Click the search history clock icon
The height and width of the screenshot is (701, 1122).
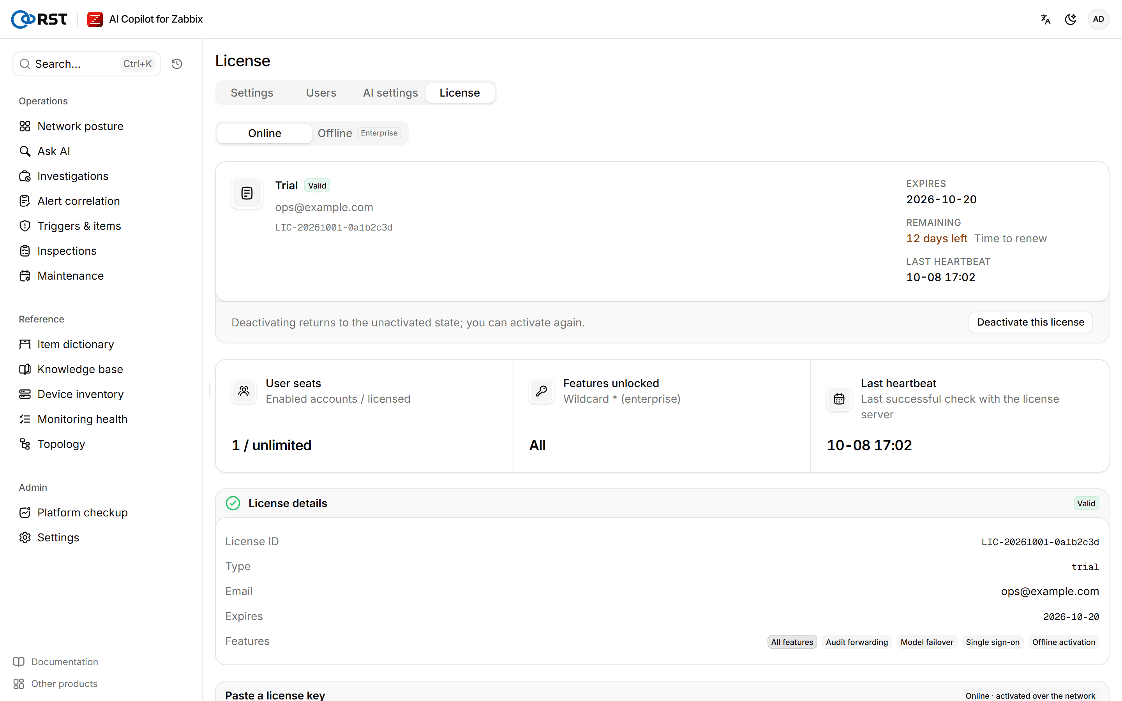click(x=176, y=63)
